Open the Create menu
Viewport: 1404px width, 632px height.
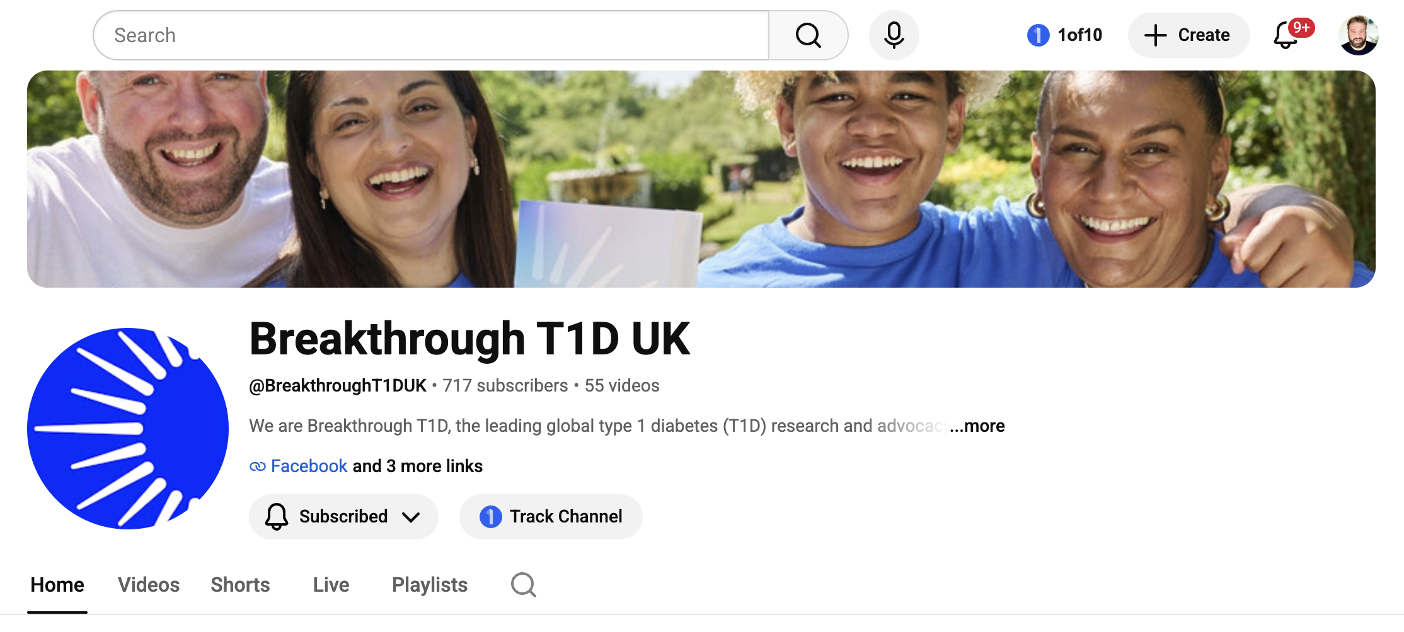[x=1188, y=35]
